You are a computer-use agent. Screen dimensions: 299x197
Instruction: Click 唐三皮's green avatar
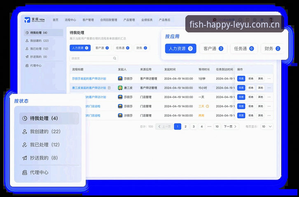(x=120, y=88)
